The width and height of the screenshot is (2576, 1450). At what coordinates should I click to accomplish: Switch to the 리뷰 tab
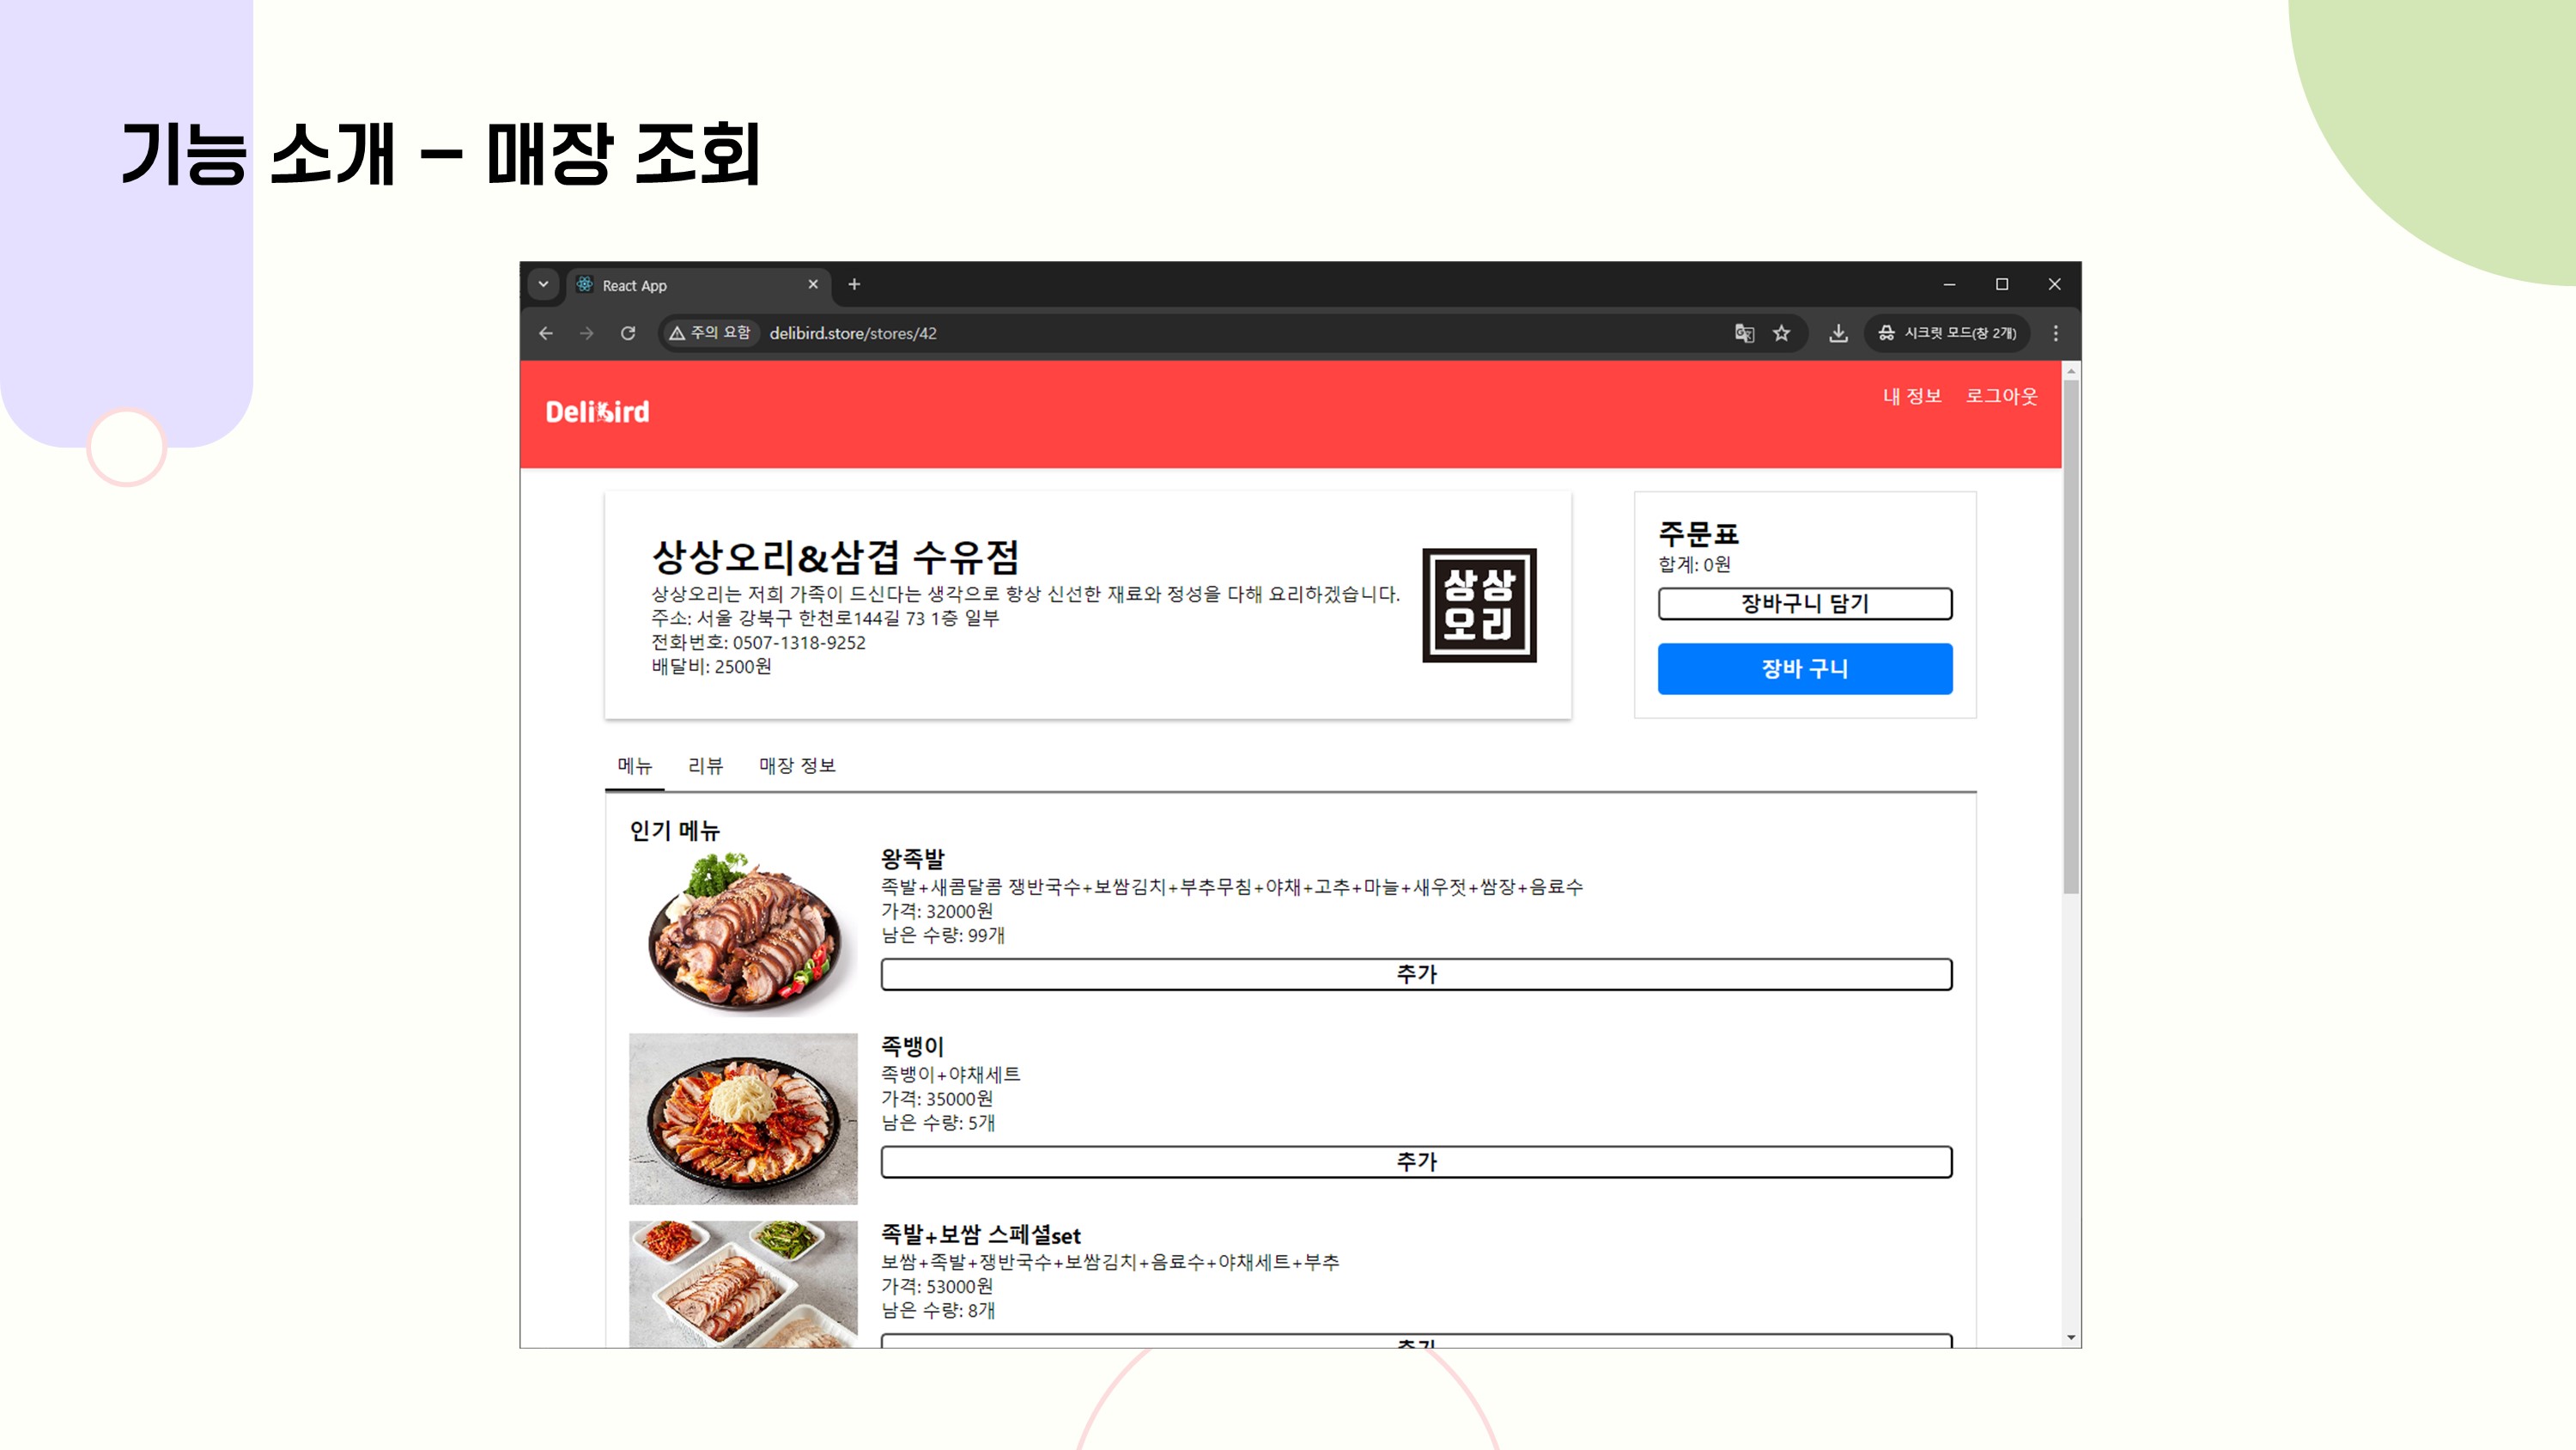point(705,765)
